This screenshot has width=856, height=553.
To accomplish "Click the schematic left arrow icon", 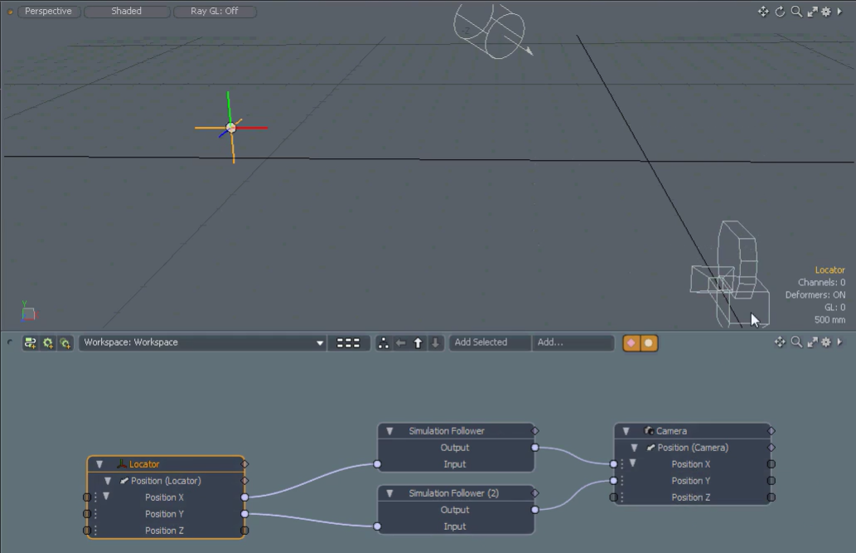I will tap(400, 342).
